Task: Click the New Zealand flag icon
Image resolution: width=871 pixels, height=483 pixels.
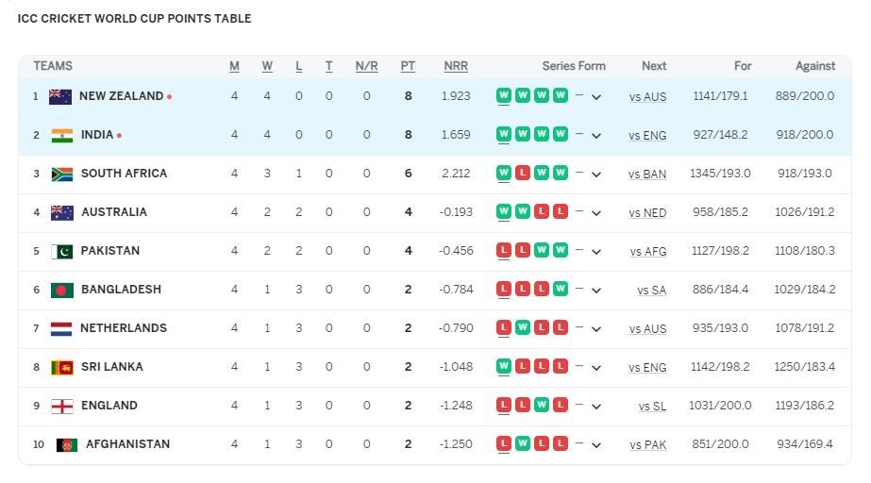Action: point(60,96)
